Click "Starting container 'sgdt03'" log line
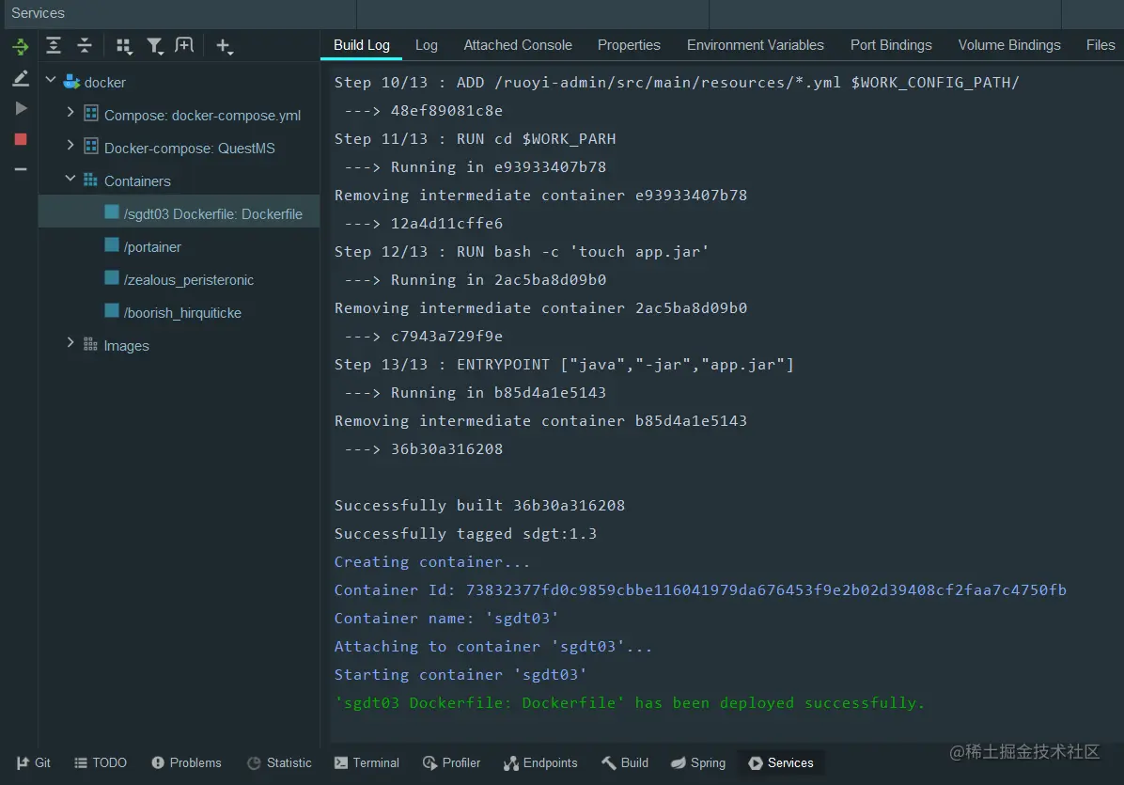The height and width of the screenshot is (785, 1124). 461,675
